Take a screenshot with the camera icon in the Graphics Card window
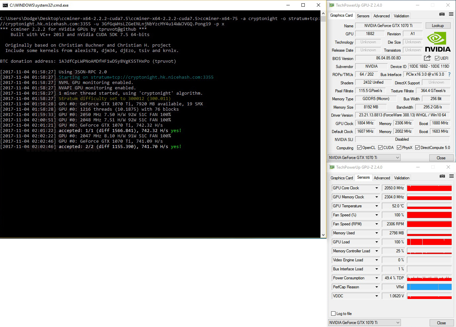456x327 pixels. point(442,14)
